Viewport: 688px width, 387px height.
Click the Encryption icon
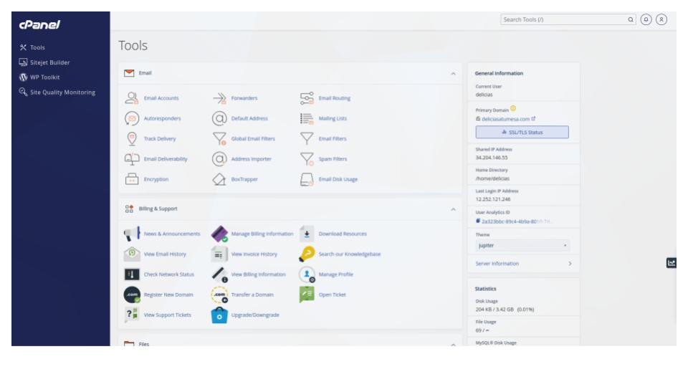(132, 179)
